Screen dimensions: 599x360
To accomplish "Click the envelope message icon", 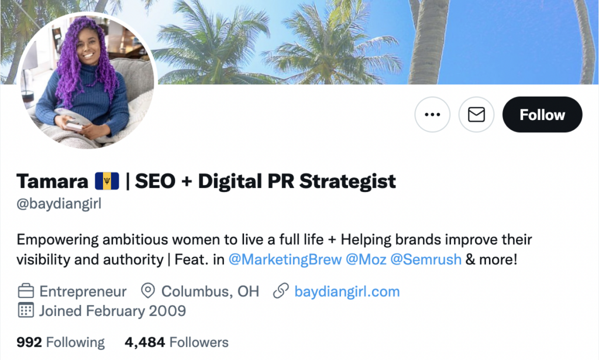I will pos(476,114).
